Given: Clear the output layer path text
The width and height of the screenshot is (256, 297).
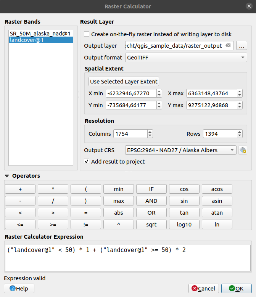Looking at the screenshot, I should pos(228,46).
